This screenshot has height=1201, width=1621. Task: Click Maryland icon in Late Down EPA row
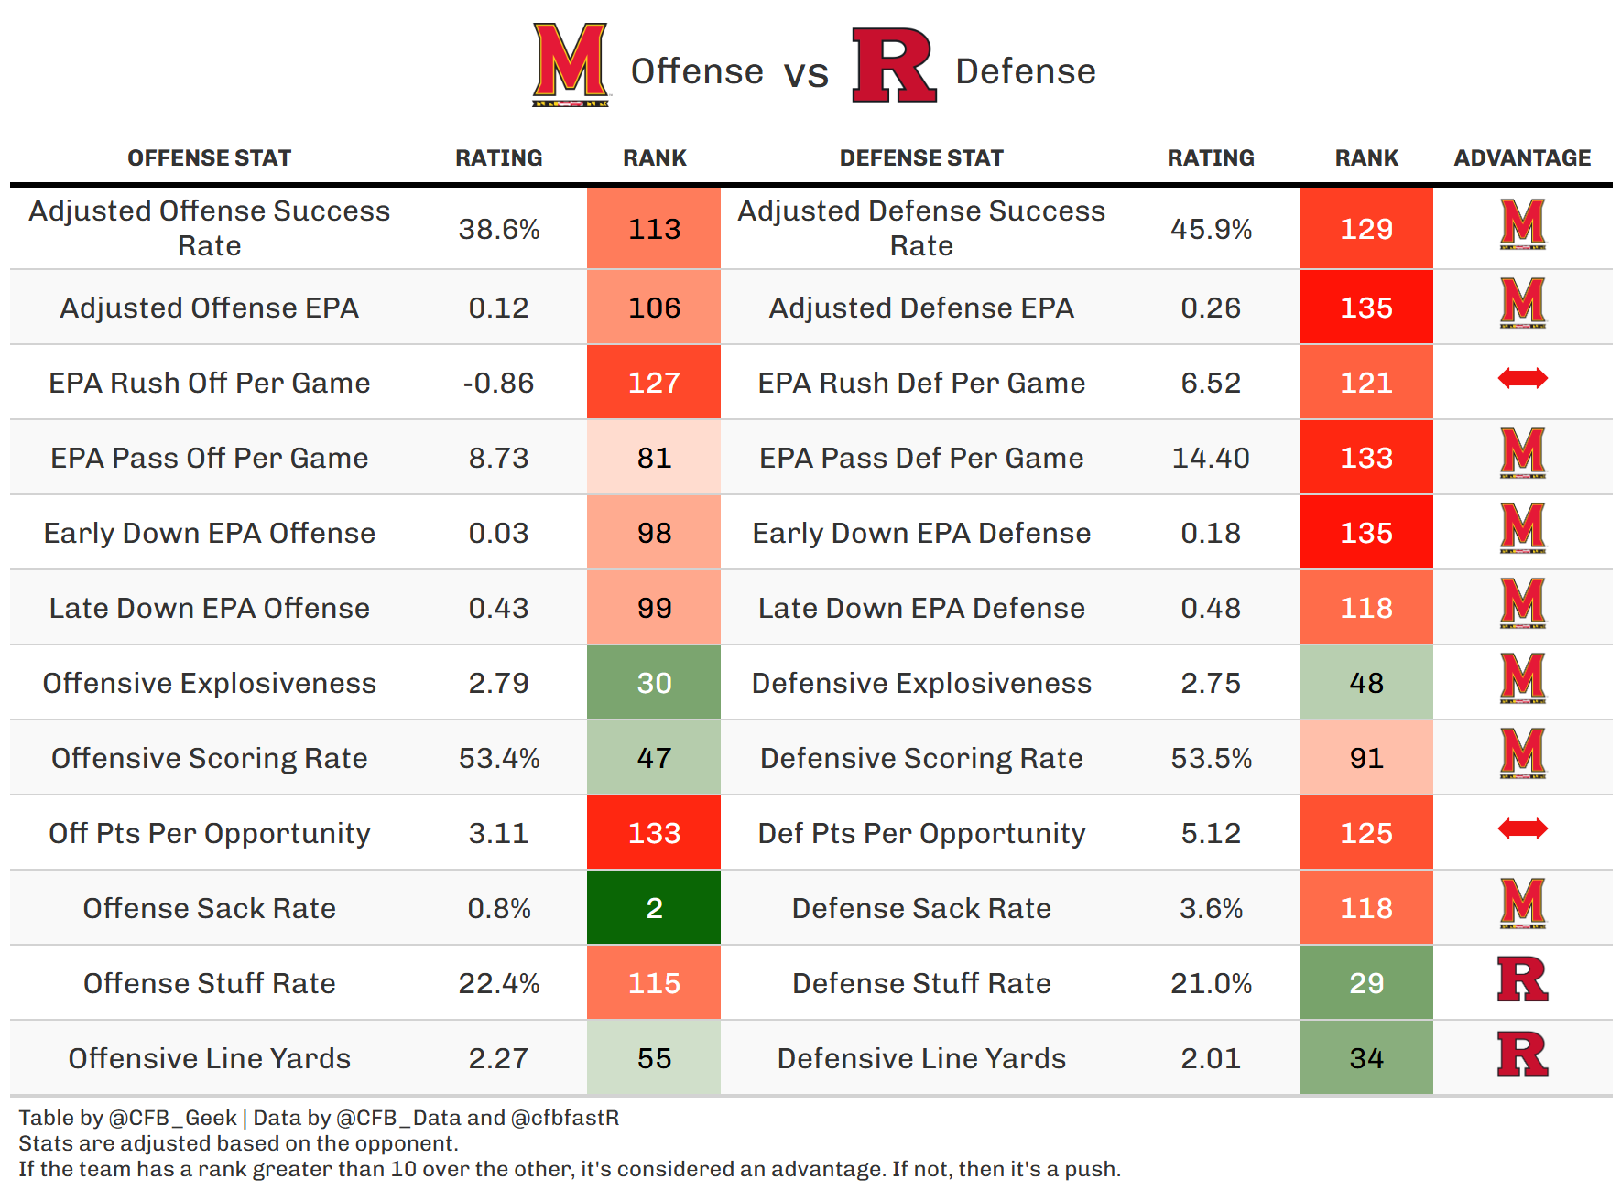[x=1522, y=603]
